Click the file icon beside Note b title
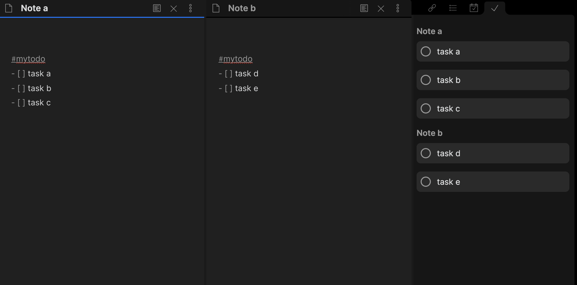 216,8
